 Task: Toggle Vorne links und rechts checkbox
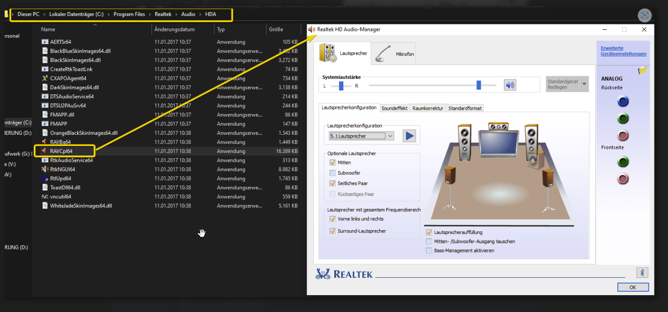coord(332,219)
